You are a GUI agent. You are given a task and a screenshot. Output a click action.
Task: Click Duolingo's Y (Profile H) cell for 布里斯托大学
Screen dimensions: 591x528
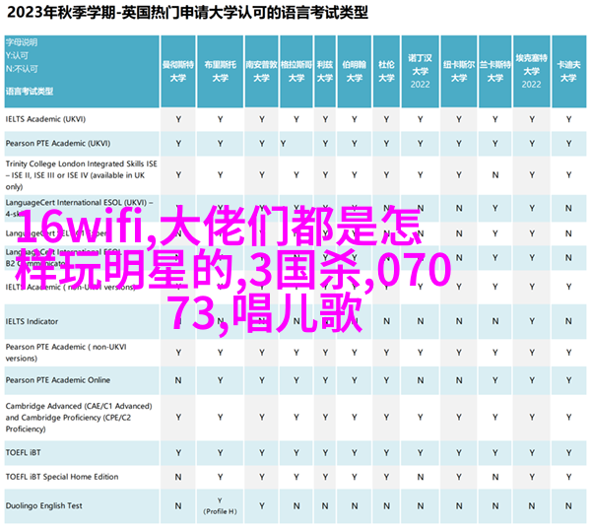(220, 505)
